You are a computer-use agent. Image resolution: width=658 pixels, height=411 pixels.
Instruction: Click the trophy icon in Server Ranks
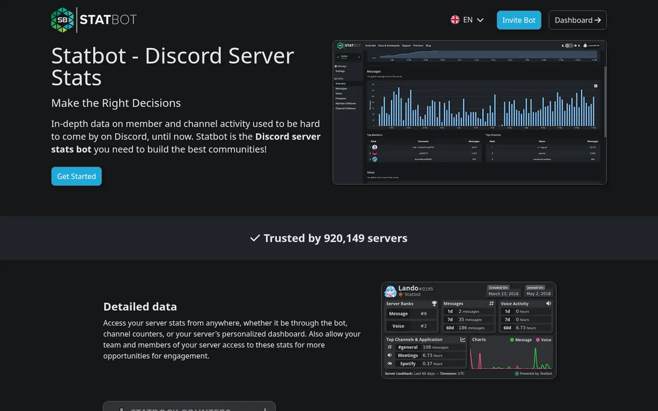tap(434, 304)
